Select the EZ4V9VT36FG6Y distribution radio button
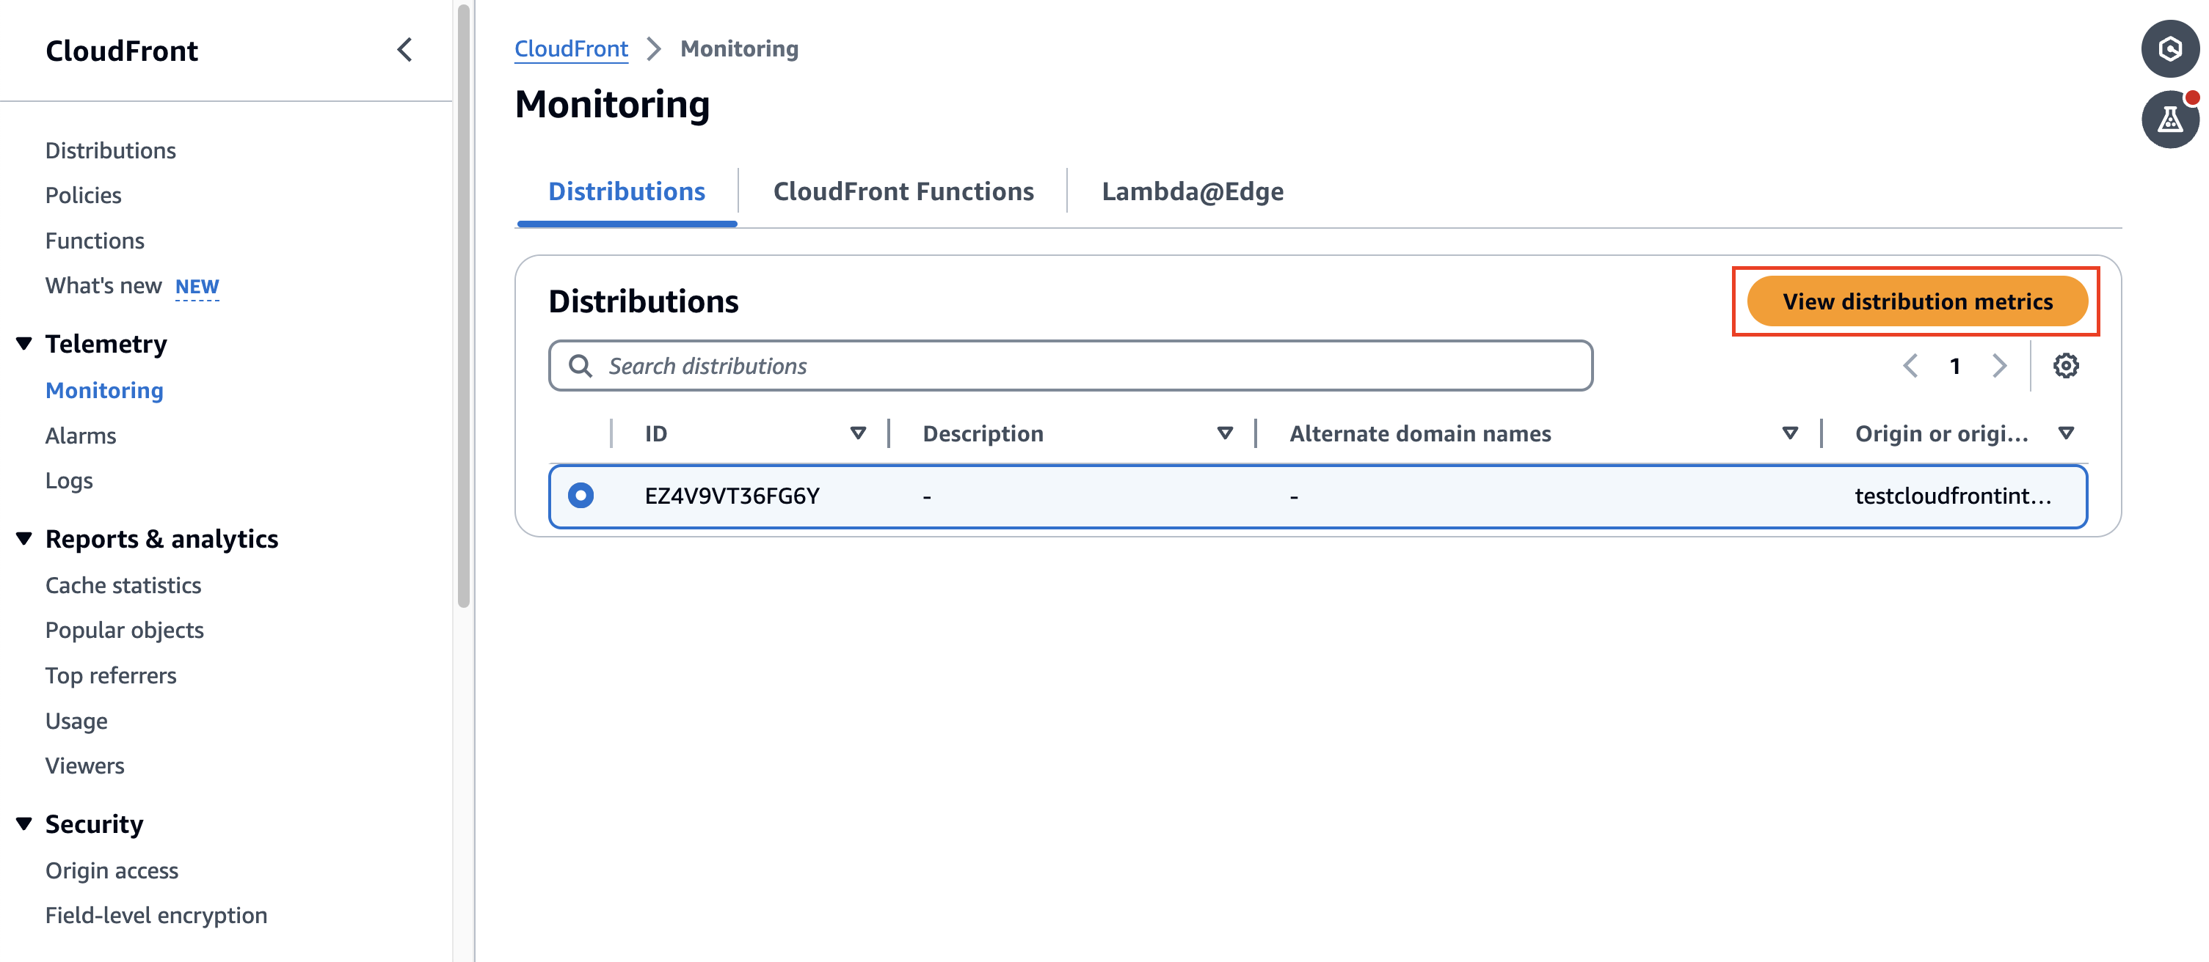Viewport: 2209px width, 962px height. pos(581,495)
